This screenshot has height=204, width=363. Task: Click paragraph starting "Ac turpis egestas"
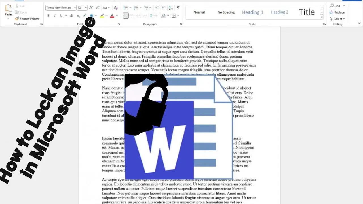coord(179,191)
